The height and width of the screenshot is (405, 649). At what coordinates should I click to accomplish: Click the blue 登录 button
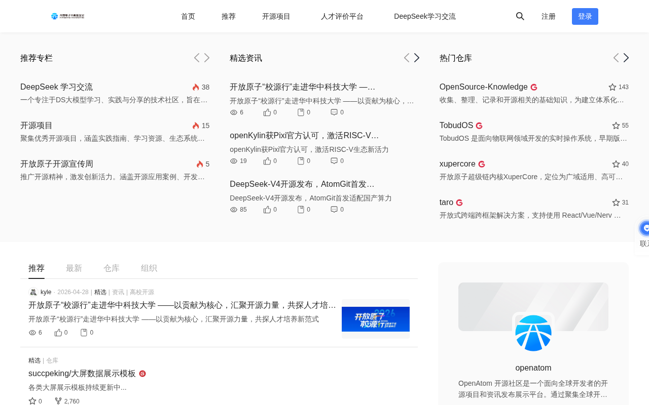coord(585,16)
